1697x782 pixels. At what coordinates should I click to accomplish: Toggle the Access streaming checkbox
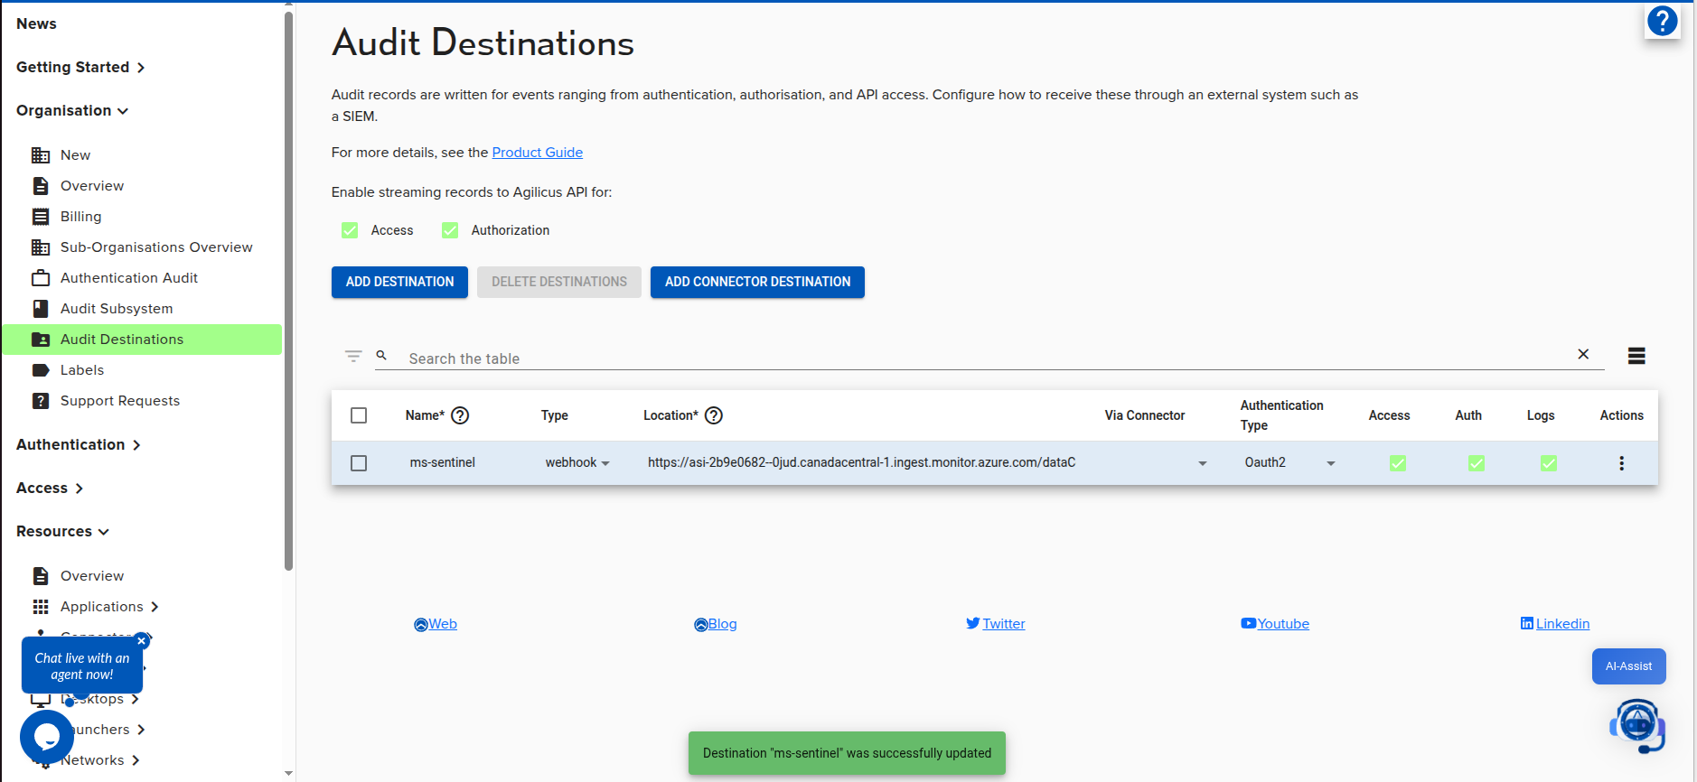tap(350, 230)
